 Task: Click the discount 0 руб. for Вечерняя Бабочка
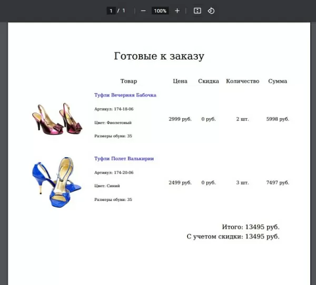[x=209, y=119]
